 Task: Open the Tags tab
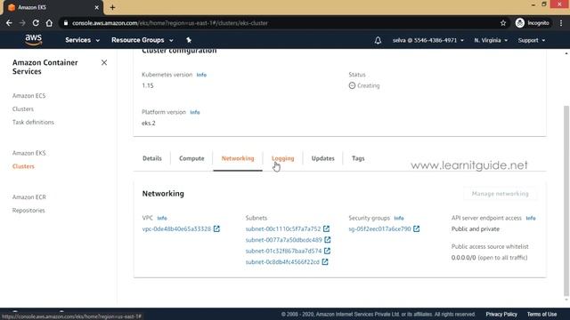[358, 158]
